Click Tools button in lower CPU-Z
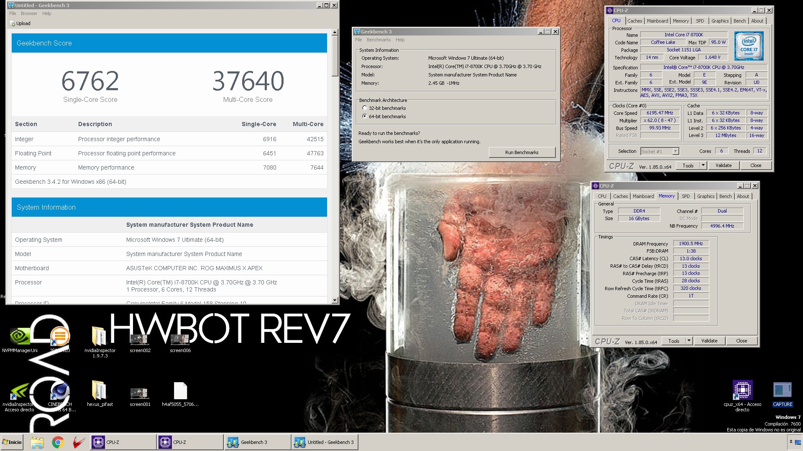 click(674, 341)
